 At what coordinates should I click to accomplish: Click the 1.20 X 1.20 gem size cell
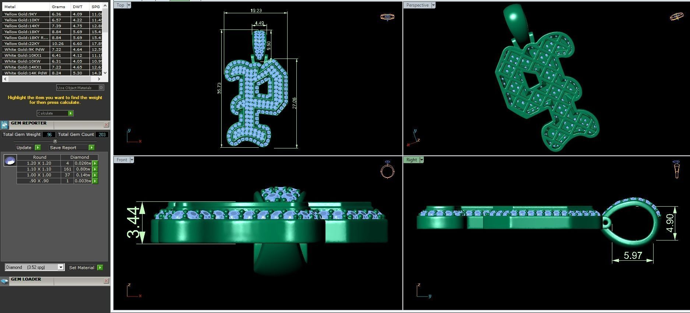[x=39, y=163]
